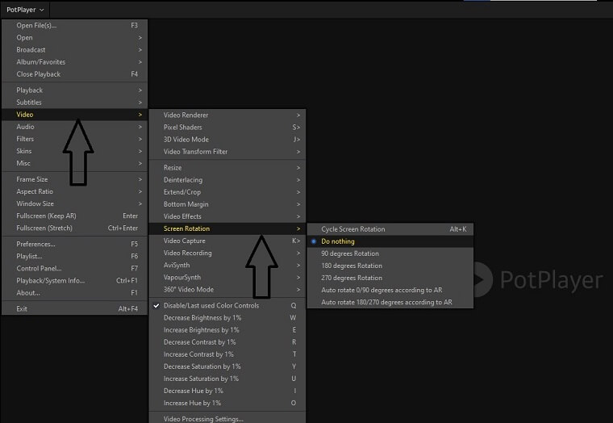Screen dimensions: 613x423
Task: Open Playlist... from the menu
Action: pyautogui.click(x=75, y=256)
